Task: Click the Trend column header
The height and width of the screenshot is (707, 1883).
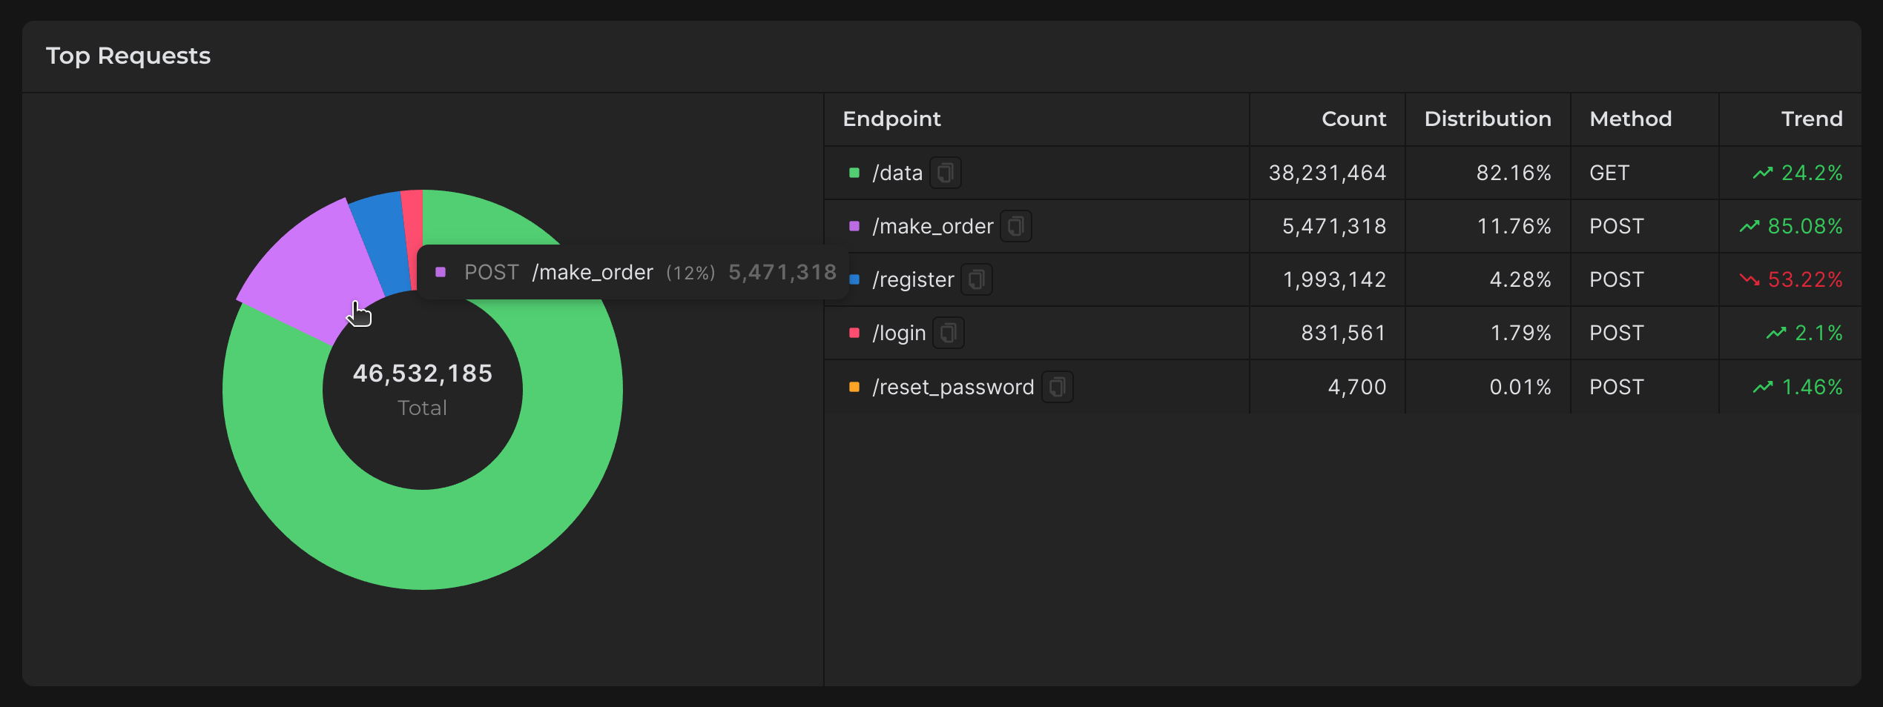Action: 1811,119
